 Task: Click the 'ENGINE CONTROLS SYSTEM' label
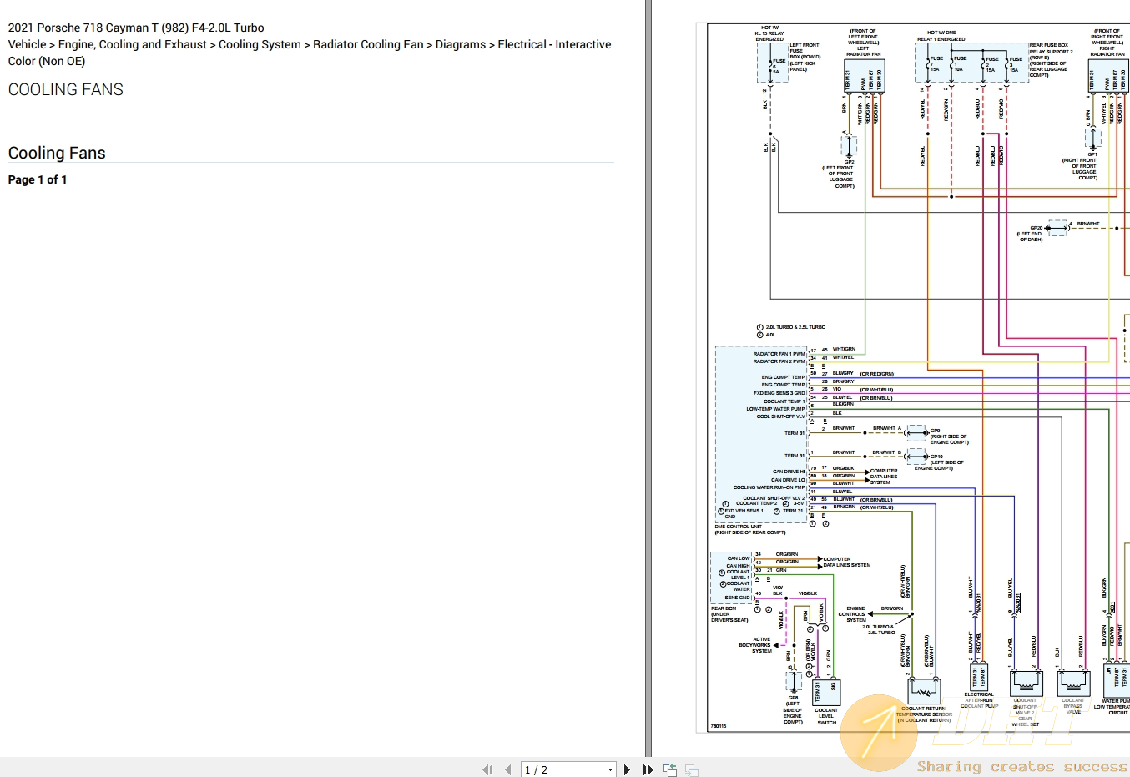[852, 614]
